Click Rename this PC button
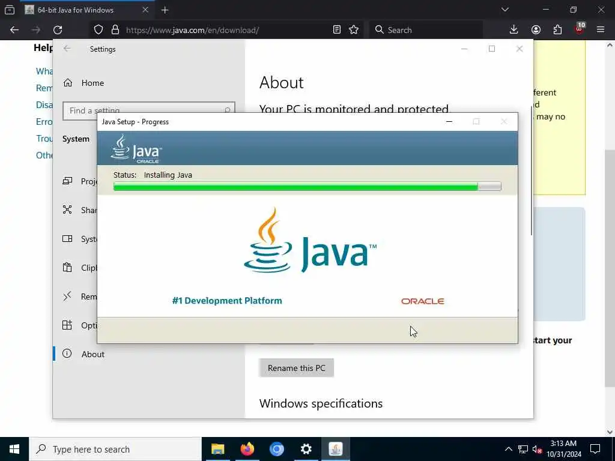The width and height of the screenshot is (615, 461). click(x=296, y=368)
